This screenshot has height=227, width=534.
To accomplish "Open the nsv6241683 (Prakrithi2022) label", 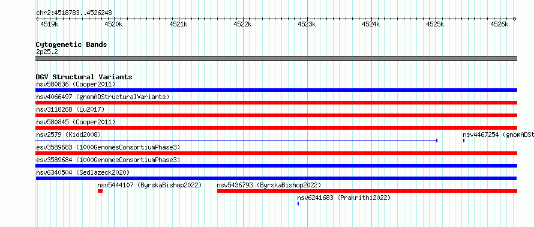I will coord(344,198).
